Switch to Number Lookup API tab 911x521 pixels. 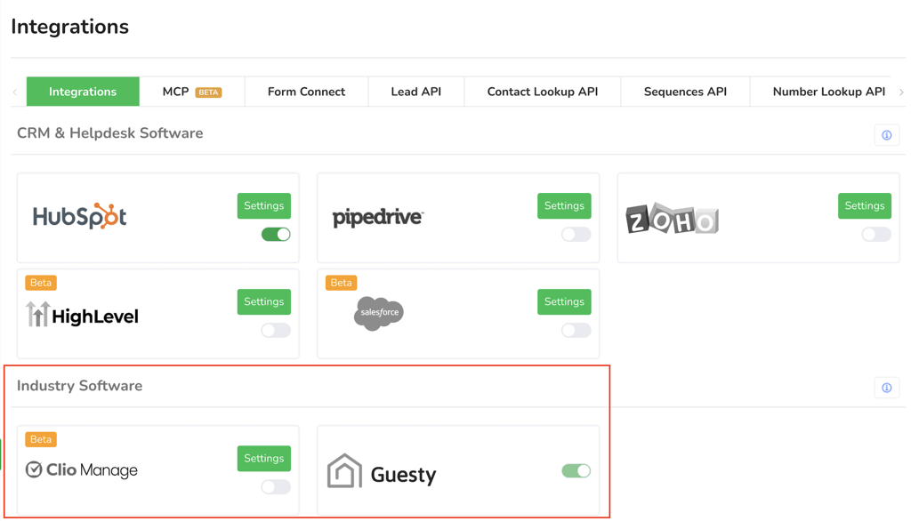pos(828,92)
